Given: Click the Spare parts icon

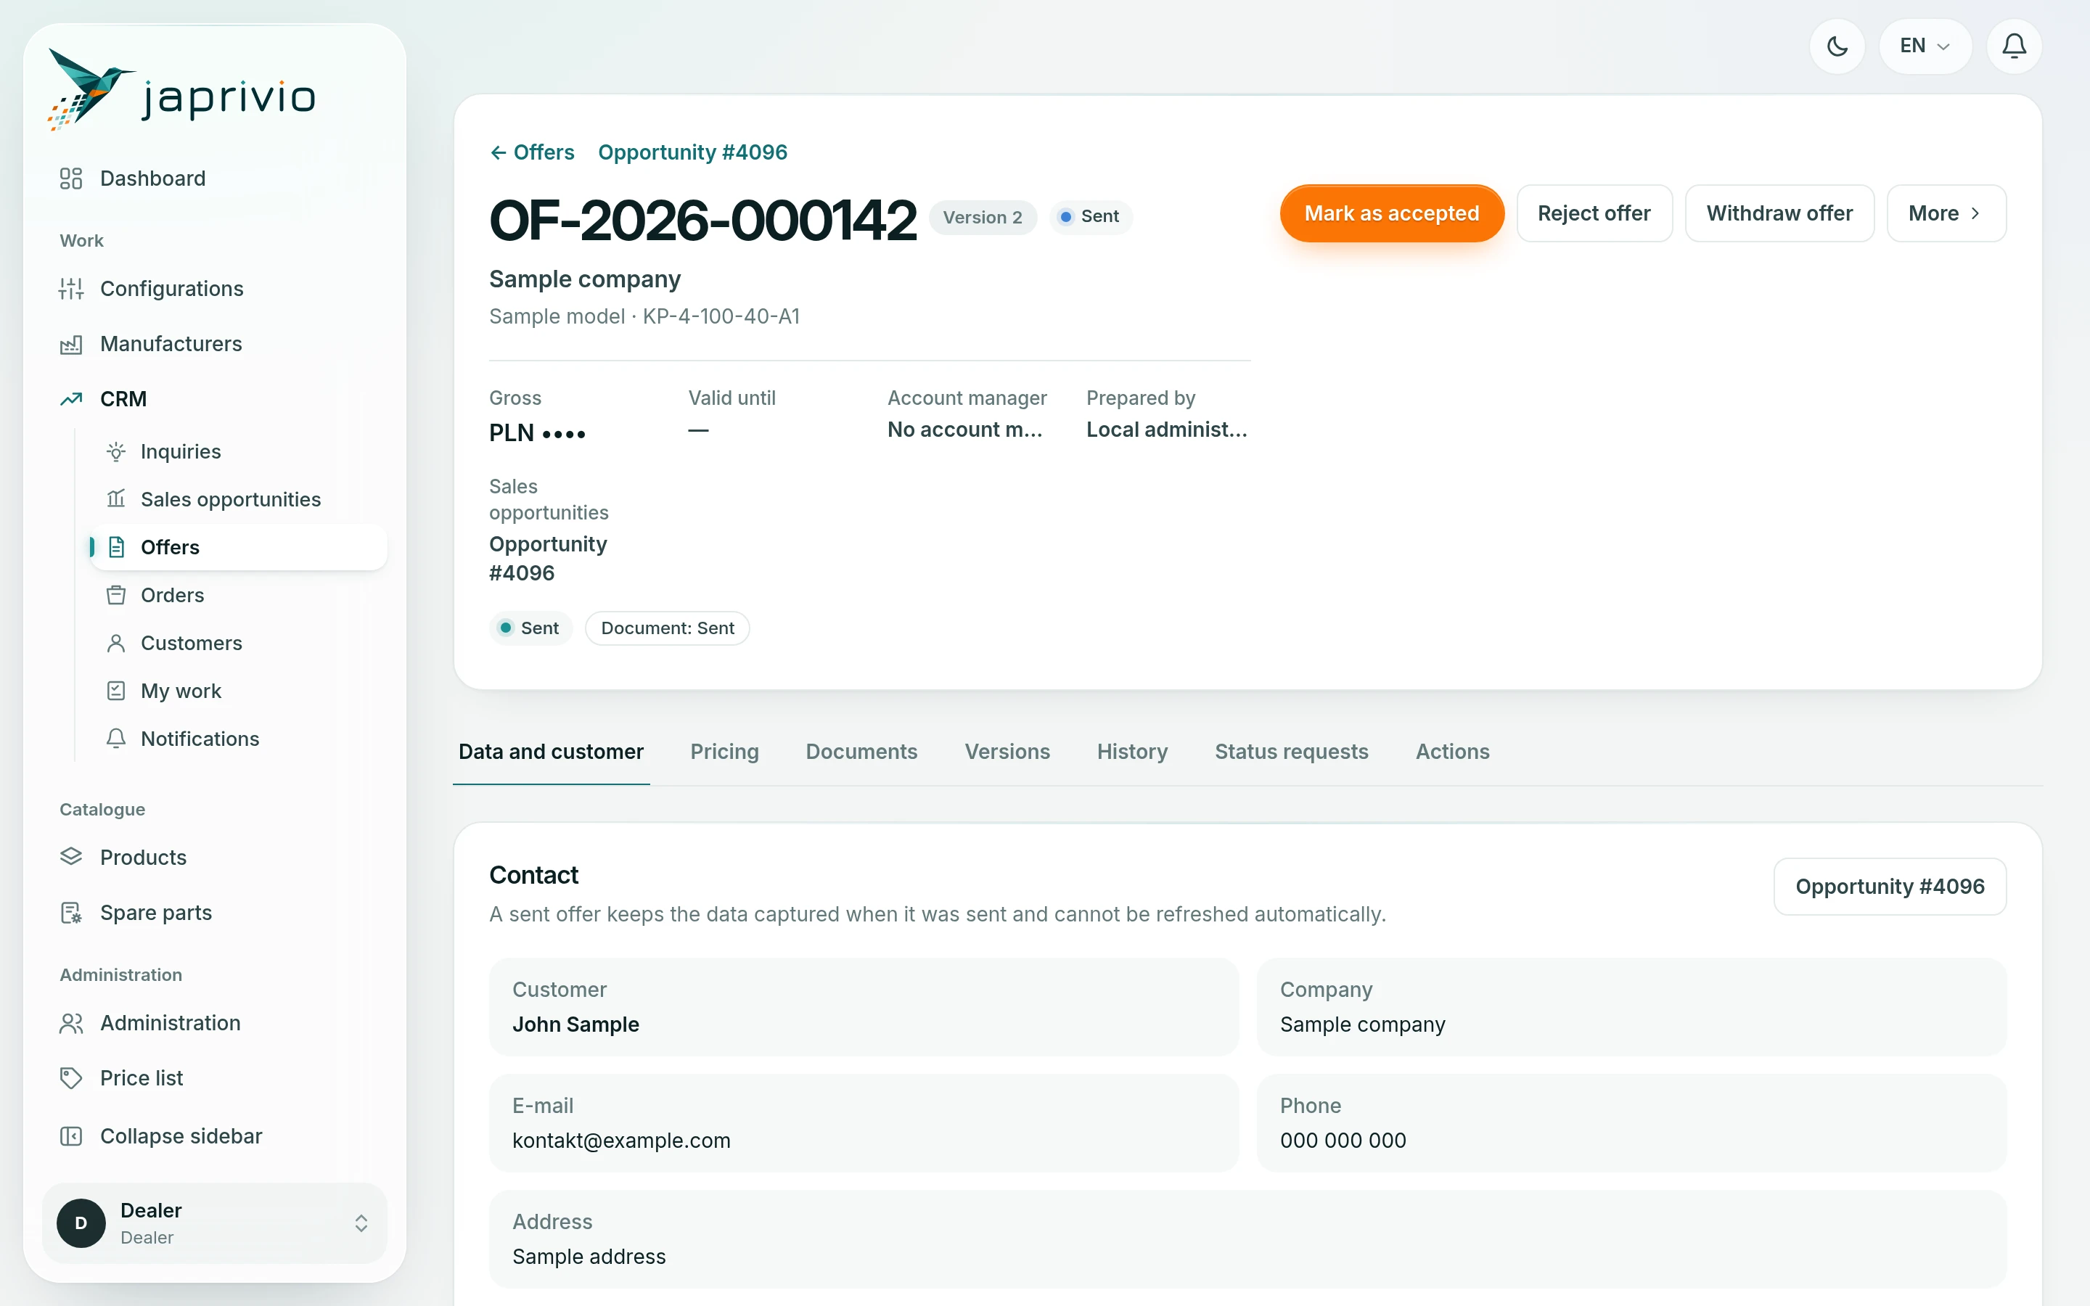Looking at the screenshot, I should point(71,912).
